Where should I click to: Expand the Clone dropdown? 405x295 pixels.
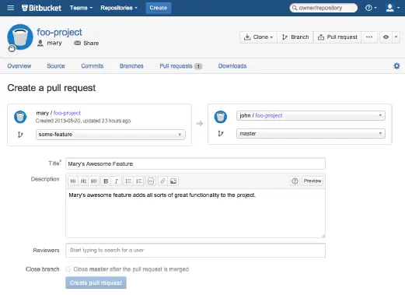pyautogui.click(x=258, y=37)
